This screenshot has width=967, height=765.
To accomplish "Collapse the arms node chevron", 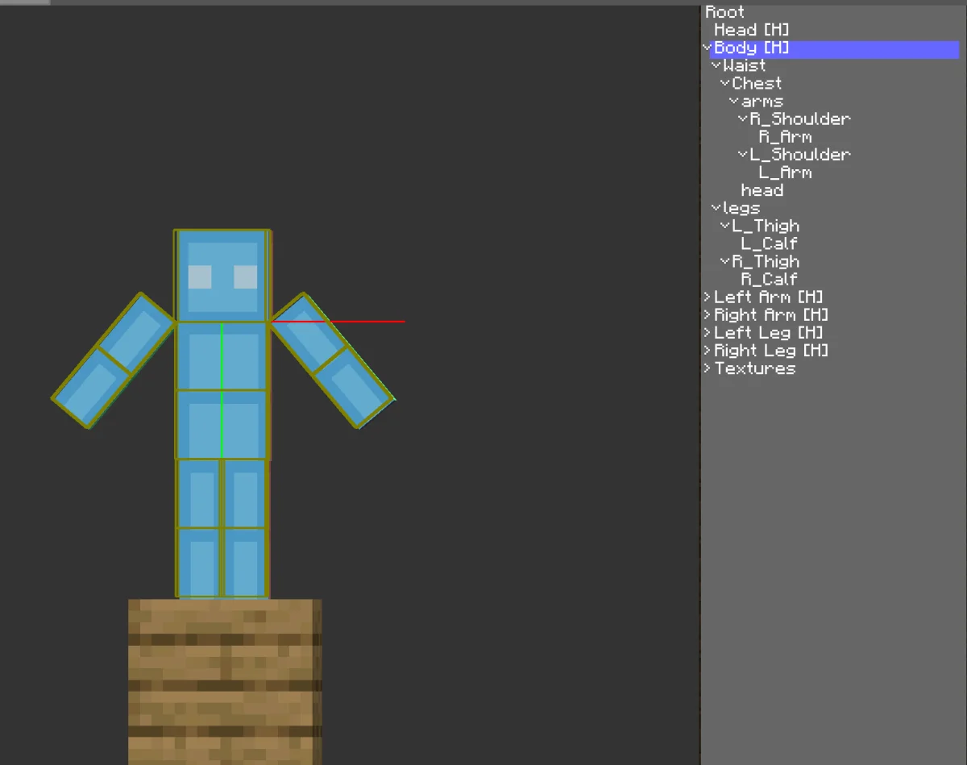I will [x=734, y=102].
